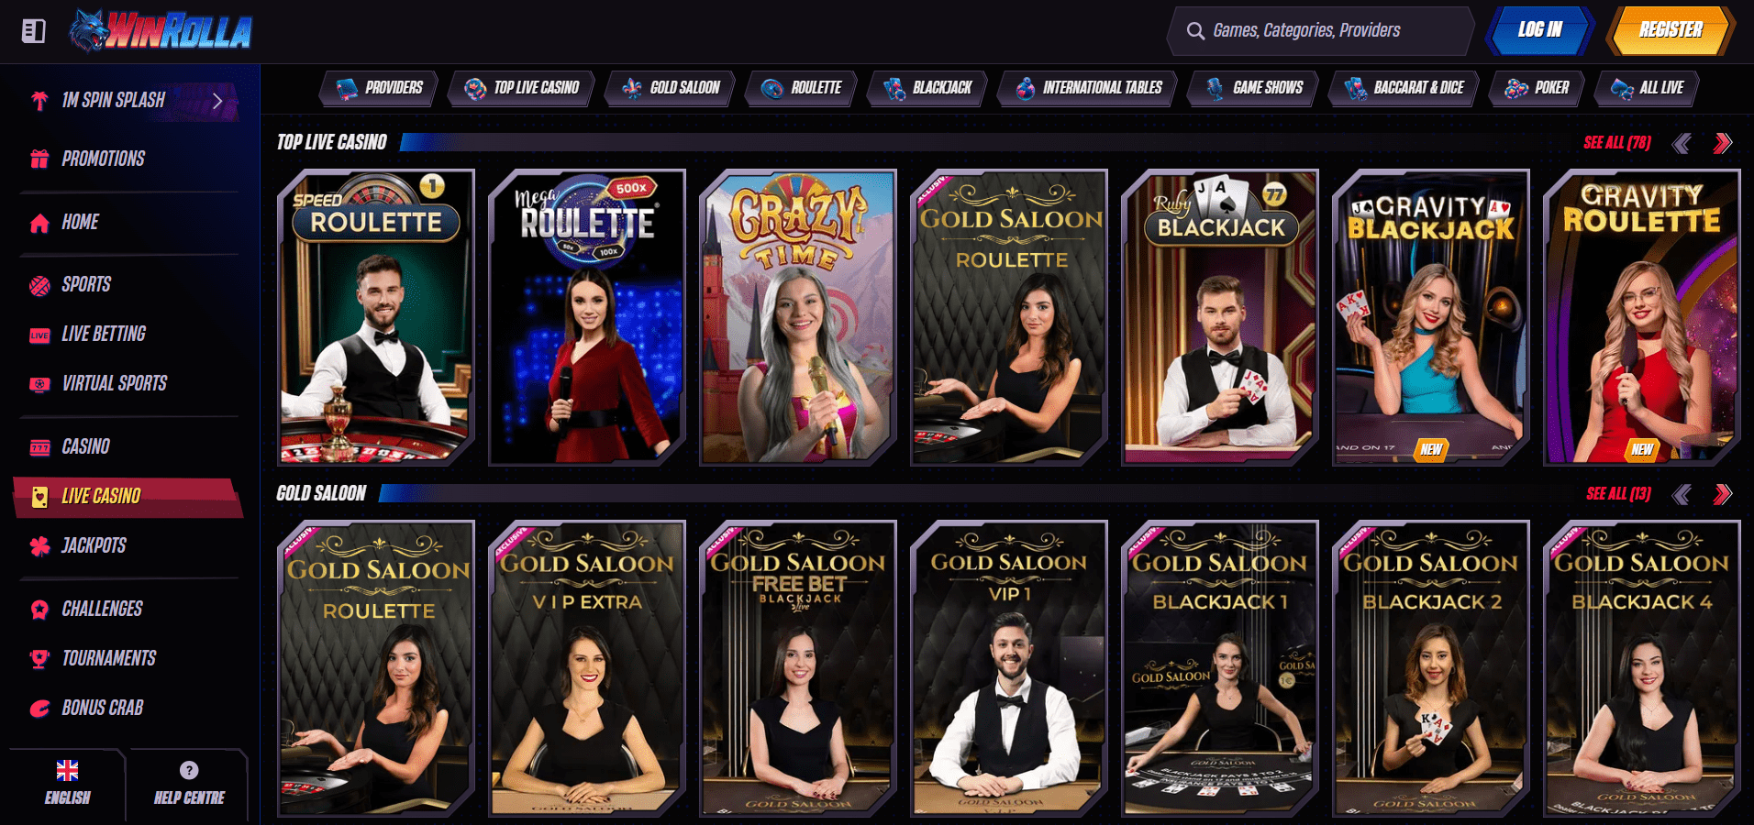Expand the 1M Spin Splash arrow

click(217, 101)
